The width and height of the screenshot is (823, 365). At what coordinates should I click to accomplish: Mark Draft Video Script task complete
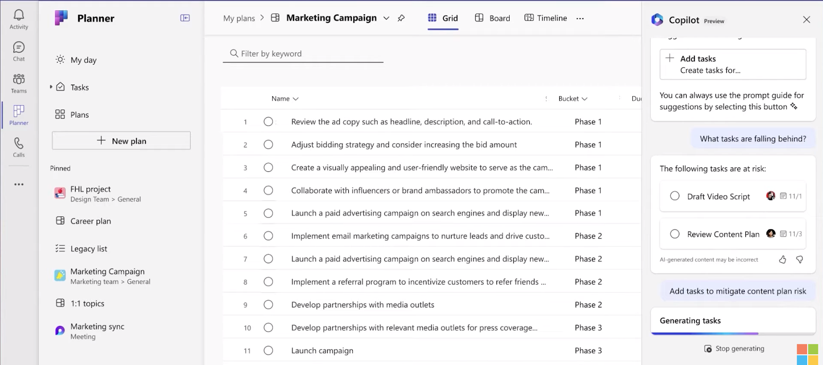pyautogui.click(x=675, y=196)
